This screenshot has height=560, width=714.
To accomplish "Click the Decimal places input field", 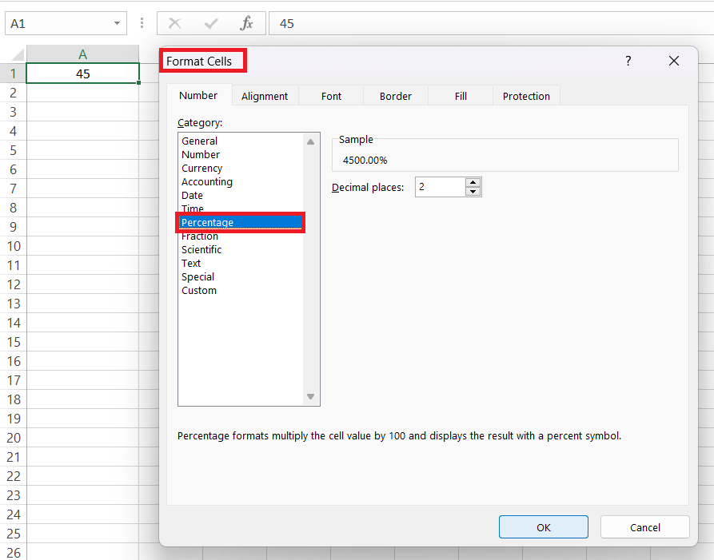I will click(x=440, y=187).
